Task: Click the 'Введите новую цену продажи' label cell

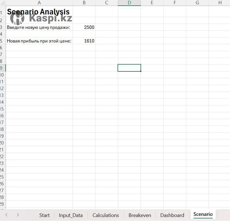Action: [x=39, y=27]
